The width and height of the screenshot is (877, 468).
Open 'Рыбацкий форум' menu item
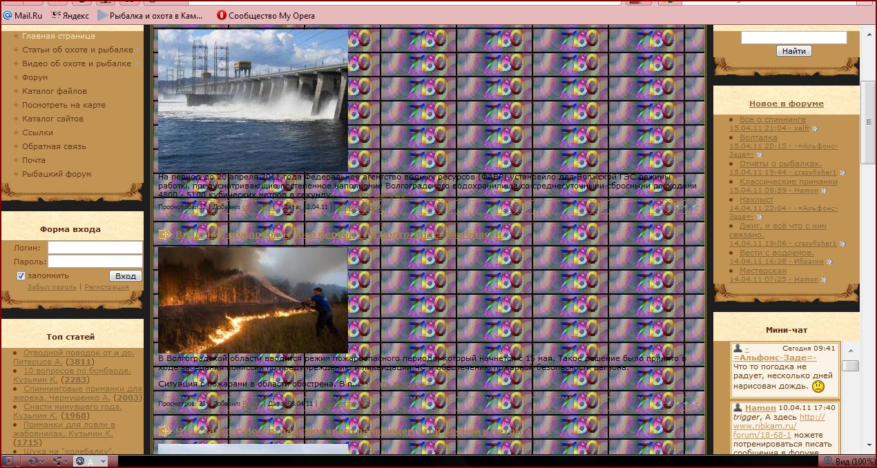point(57,174)
